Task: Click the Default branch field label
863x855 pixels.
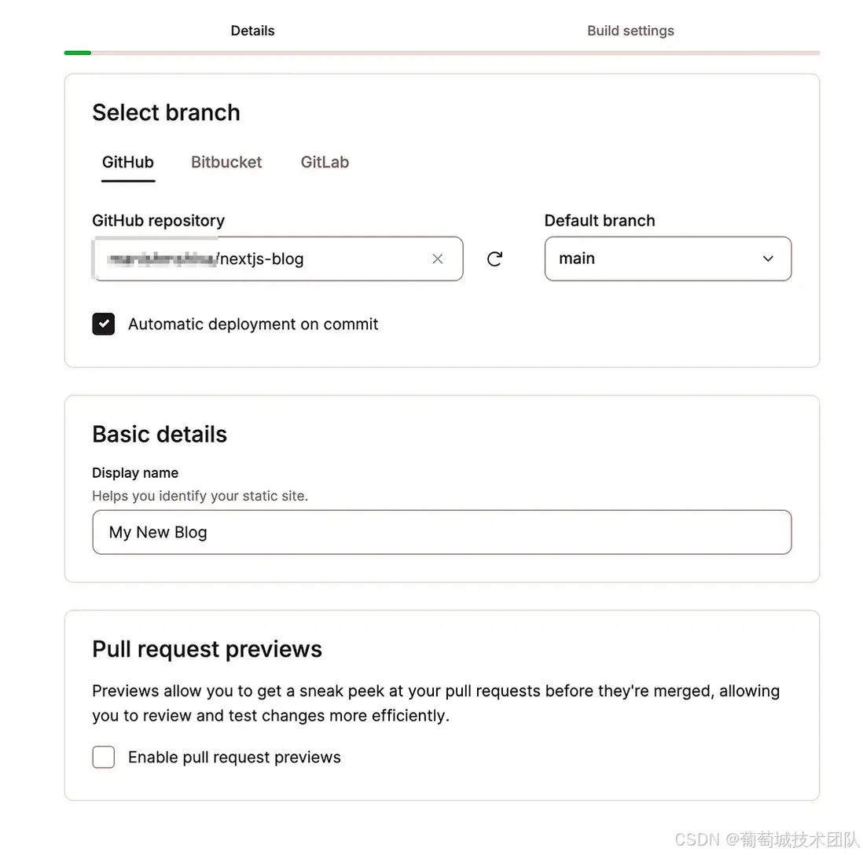Action: (x=599, y=221)
